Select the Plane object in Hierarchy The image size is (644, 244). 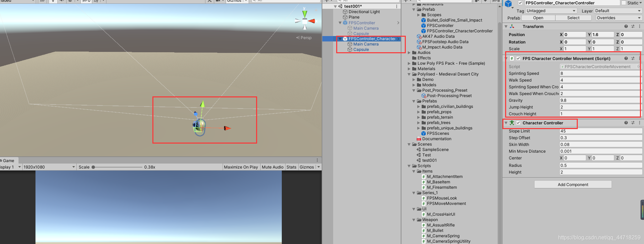[x=354, y=17]
